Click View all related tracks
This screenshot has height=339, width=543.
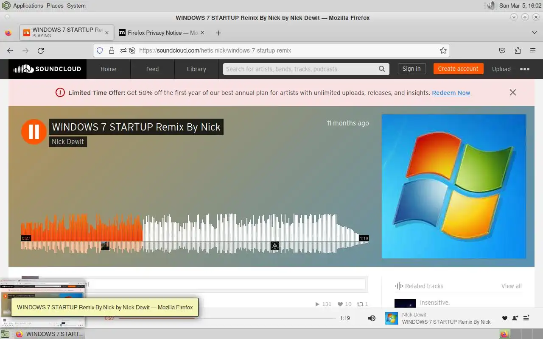click(x=512, y=286)
